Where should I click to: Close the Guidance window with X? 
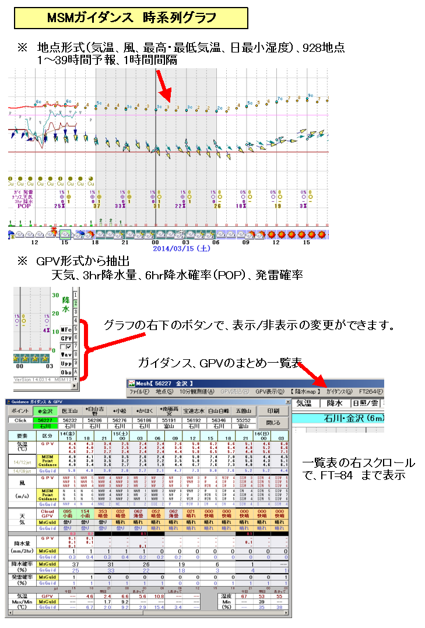click(287, 402)
